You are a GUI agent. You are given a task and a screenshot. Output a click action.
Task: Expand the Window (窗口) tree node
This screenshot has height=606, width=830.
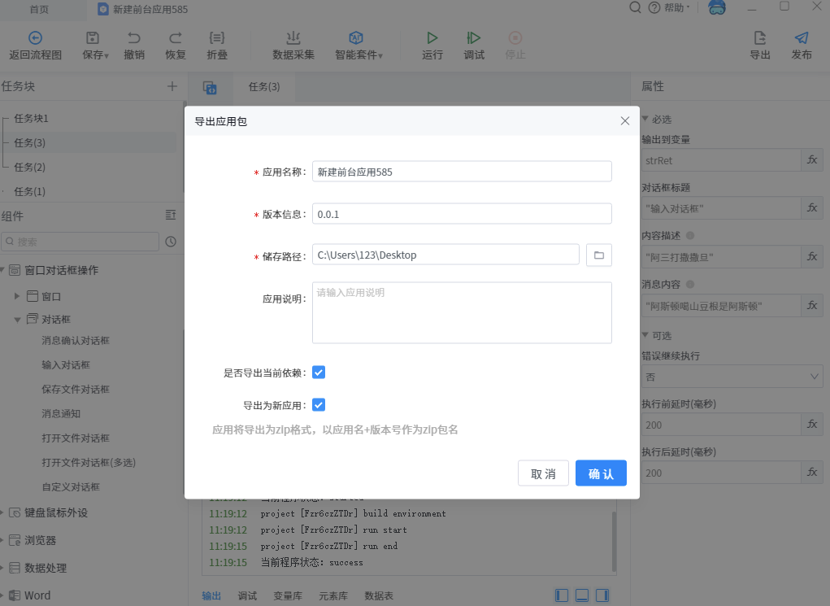[x=17, y=296]
